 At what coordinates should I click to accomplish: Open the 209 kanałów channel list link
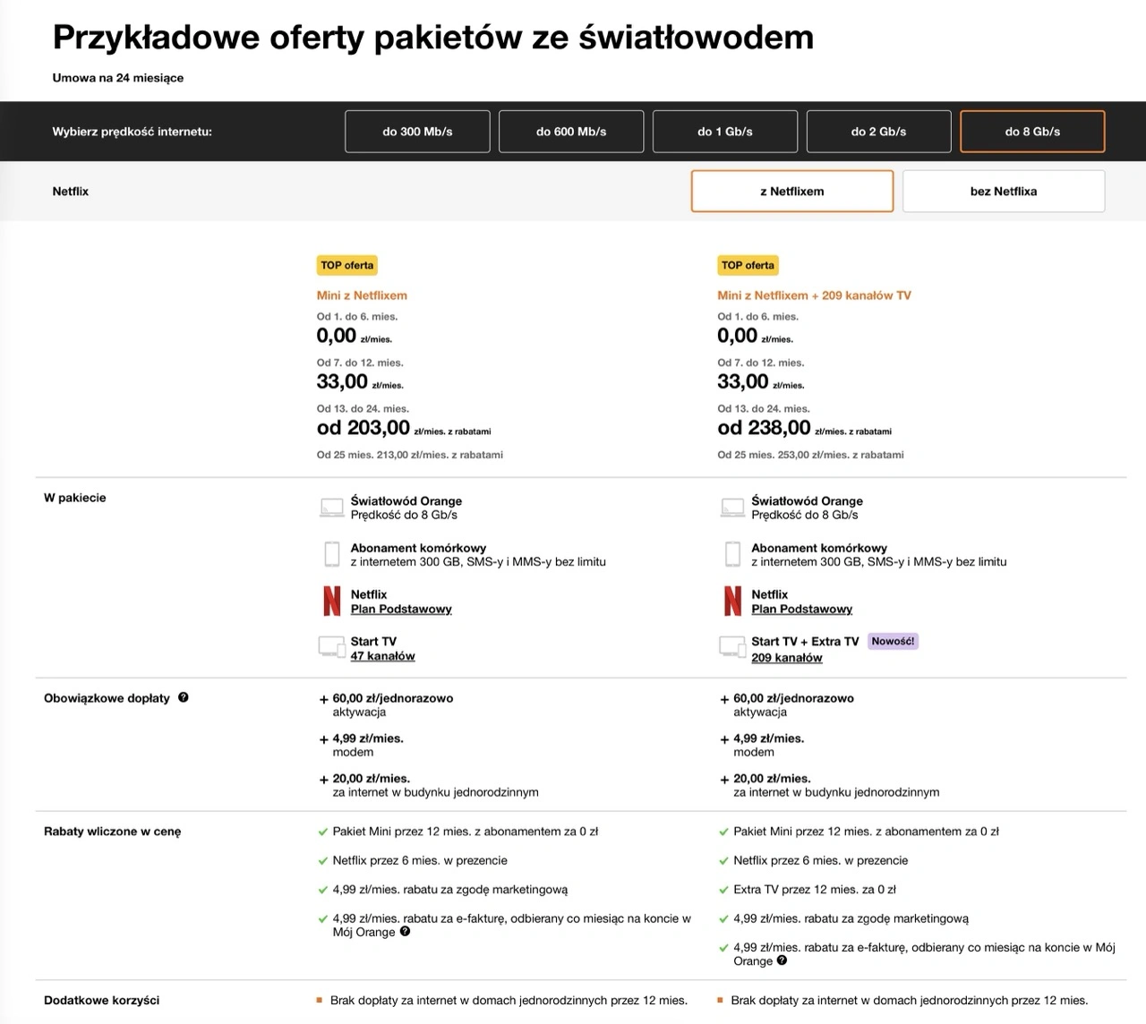pos(786,658)
